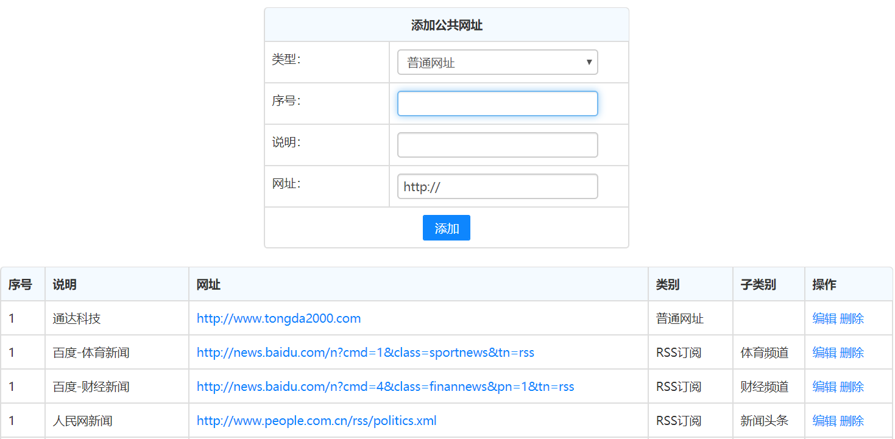Edit the 人民网新闻 entry

(x=824, y=421)
